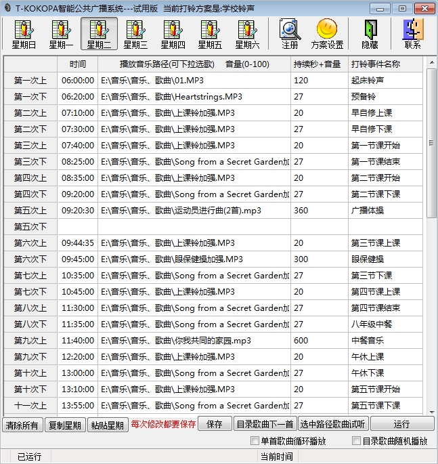Click the 预备铃 event name cell
This screenshot has width=438, height=464.
point(385,97)
